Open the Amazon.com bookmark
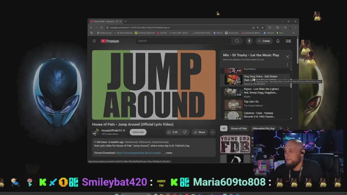The height and width of the screenshot is (195, 347). pos(232,33)
